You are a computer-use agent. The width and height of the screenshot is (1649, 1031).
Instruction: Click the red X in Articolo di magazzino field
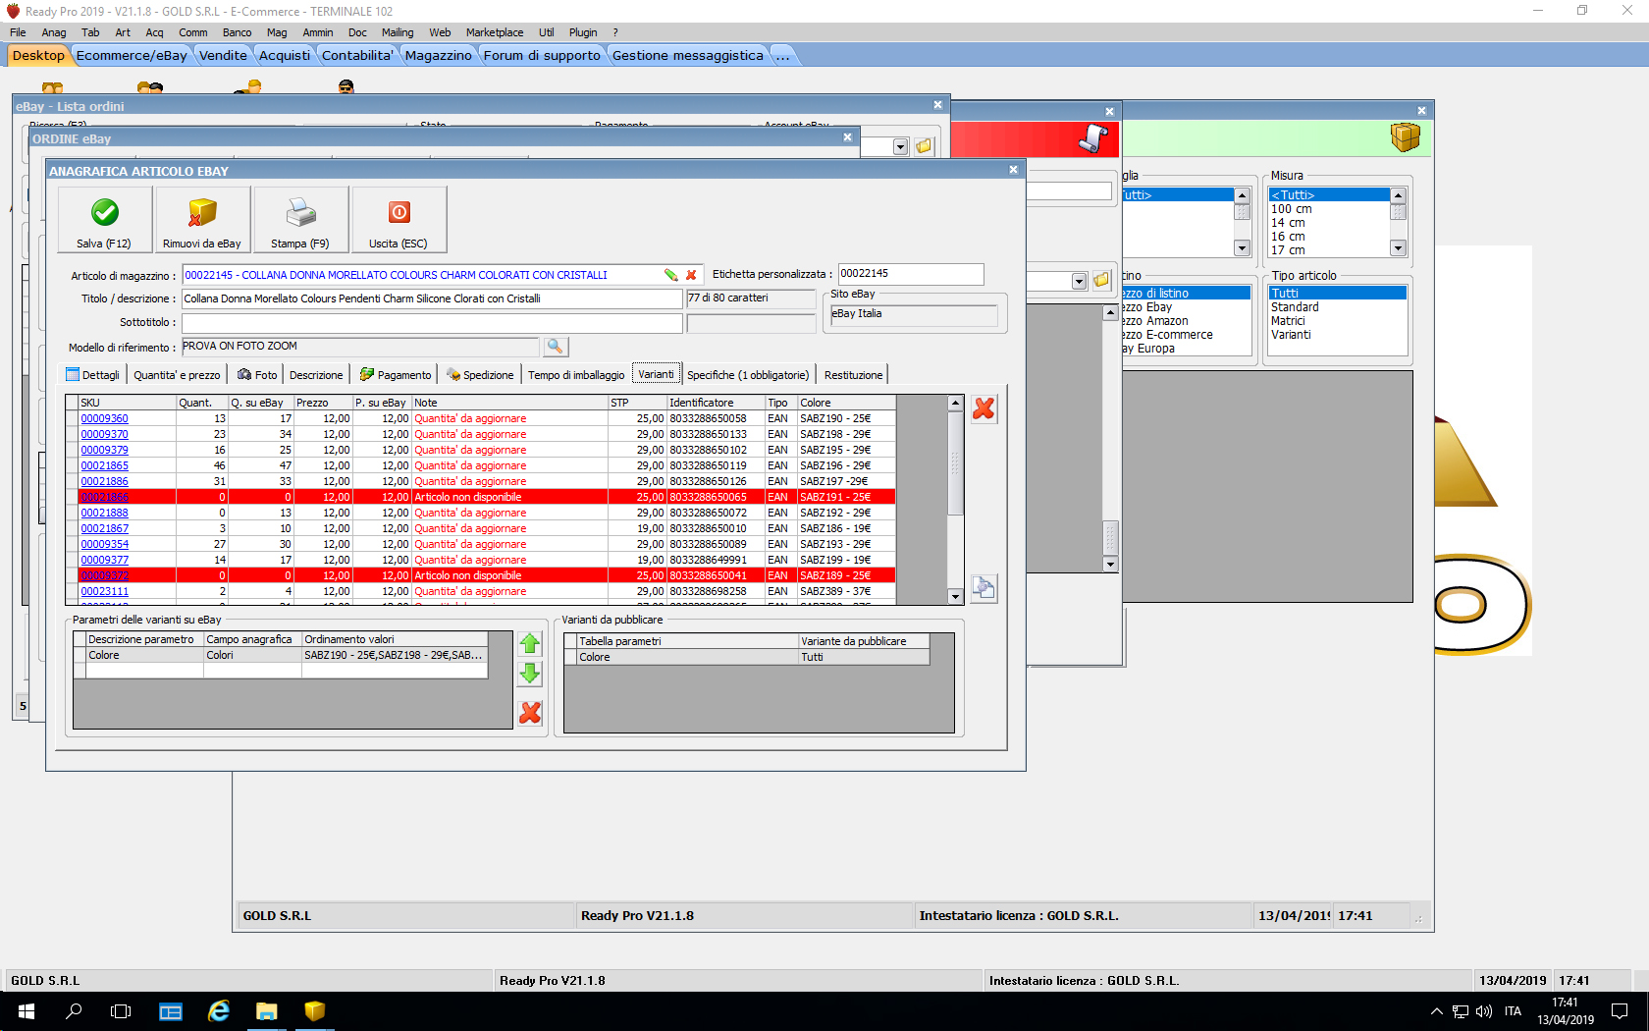[691, 275]
